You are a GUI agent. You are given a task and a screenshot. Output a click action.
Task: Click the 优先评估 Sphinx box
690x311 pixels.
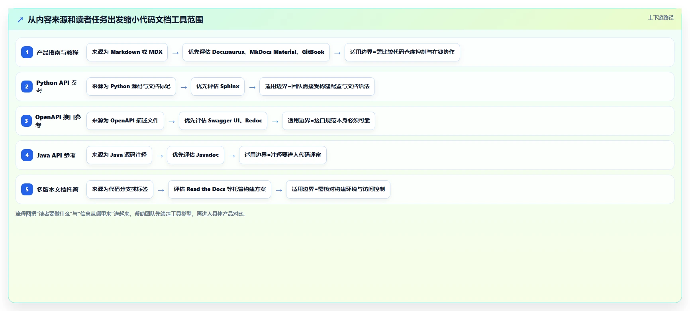(x=218, y=87)
